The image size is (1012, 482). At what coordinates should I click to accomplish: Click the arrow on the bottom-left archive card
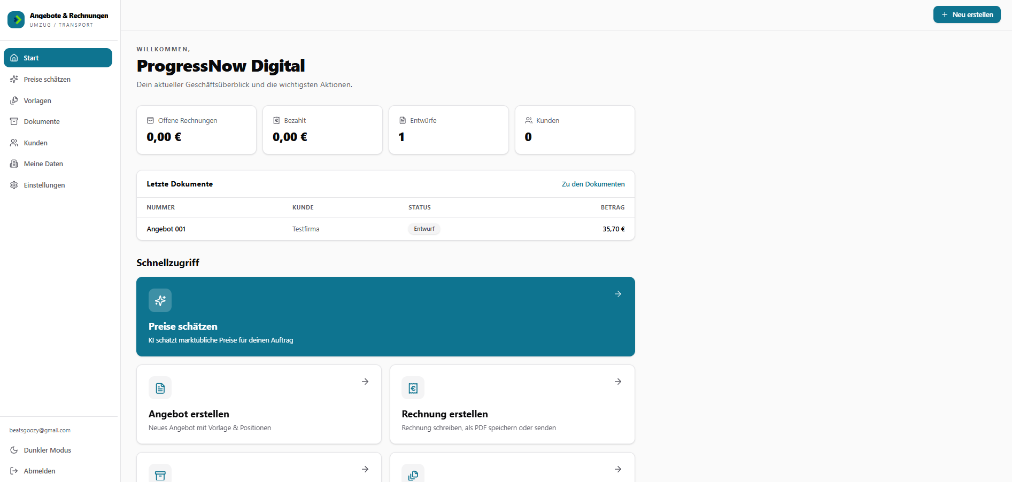(x=365, y=469)
